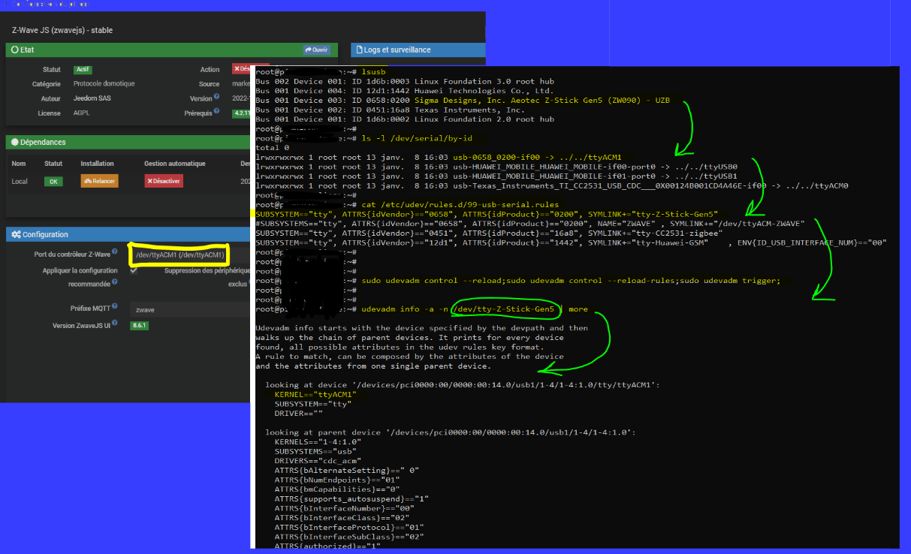Toggle the Appliquer la configuration recommandée checkbox
The width and height of the screenshot is (911, 554).
point(134,271)
